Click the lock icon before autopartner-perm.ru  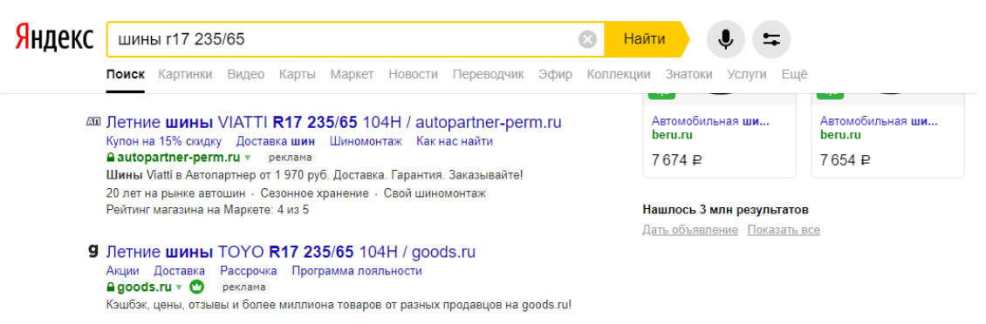(111, 157)
